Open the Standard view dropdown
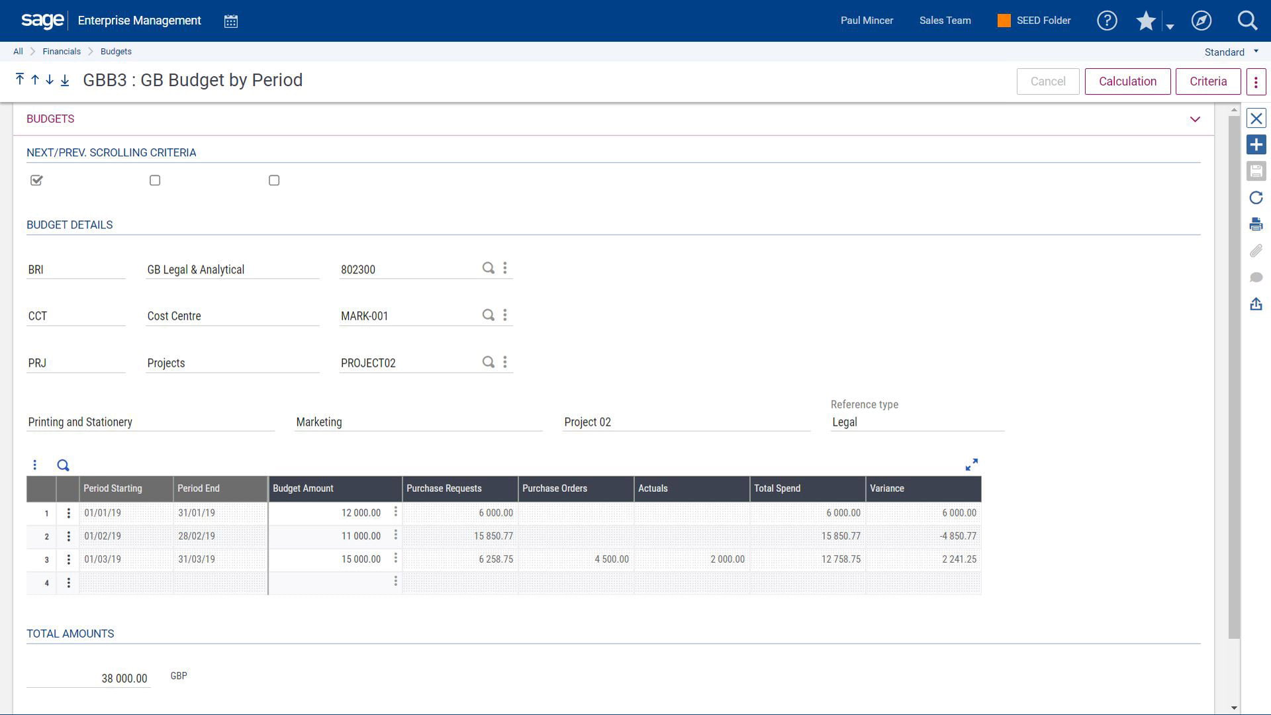 click(x=1231, y=52)
